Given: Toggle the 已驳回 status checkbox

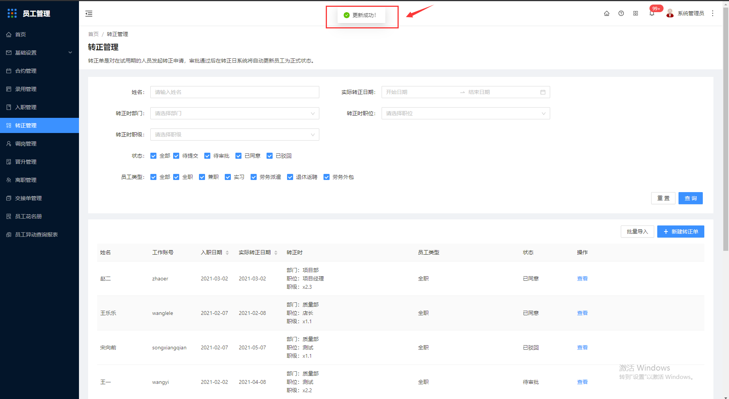Looking at the screenshot, I should (270, 156).
